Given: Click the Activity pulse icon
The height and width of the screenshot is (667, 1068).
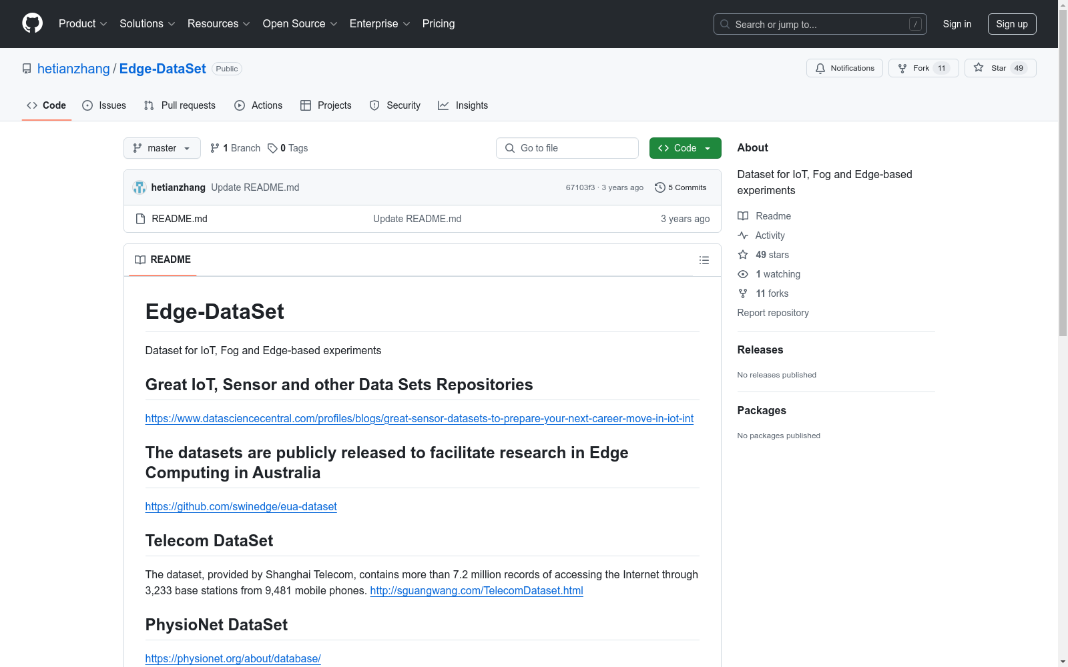Looking at the screenshot, I should (743, 235).
